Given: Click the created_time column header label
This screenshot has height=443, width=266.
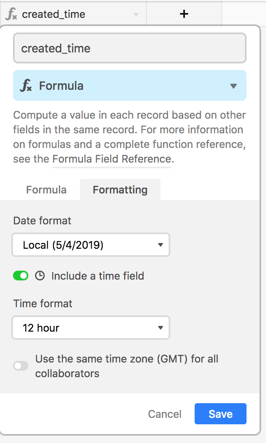Looking at the screenshot, I should click(x=54, y=14).
